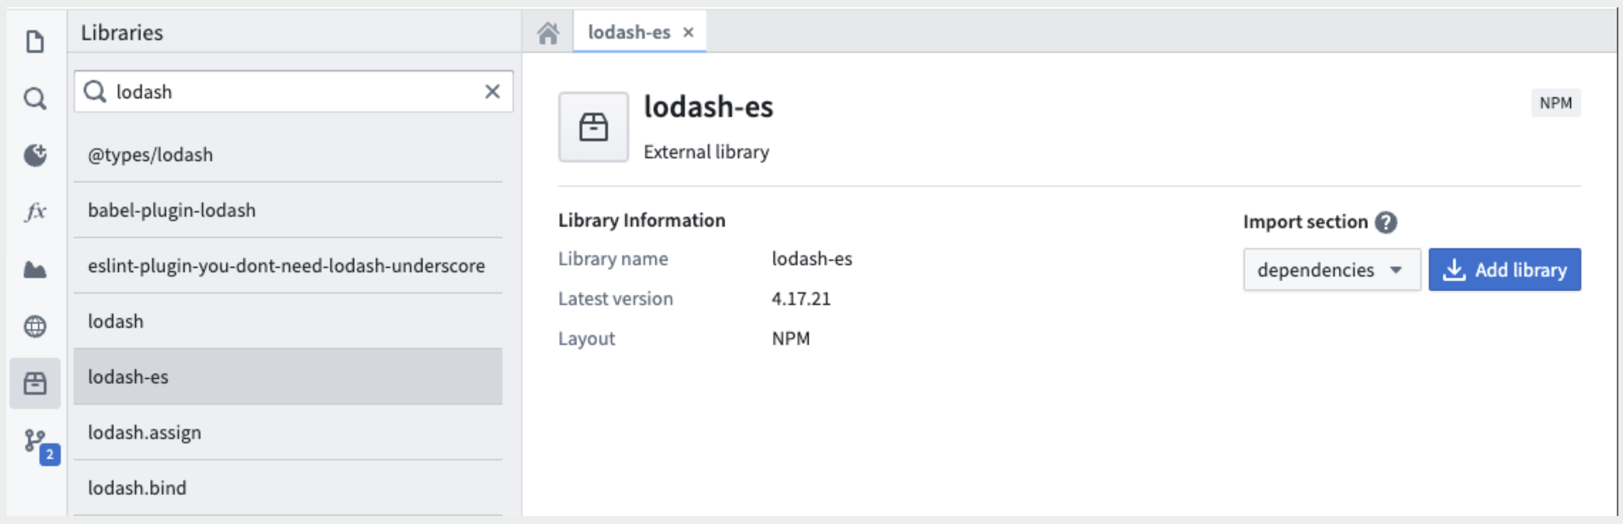Click the NPM Layout value

(791, 339)
